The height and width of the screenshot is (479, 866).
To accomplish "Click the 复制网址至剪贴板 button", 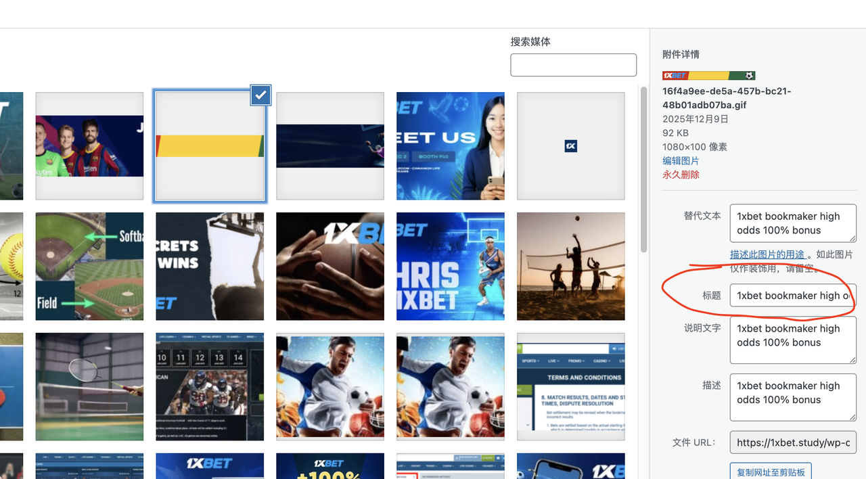I will pos(771,472).
